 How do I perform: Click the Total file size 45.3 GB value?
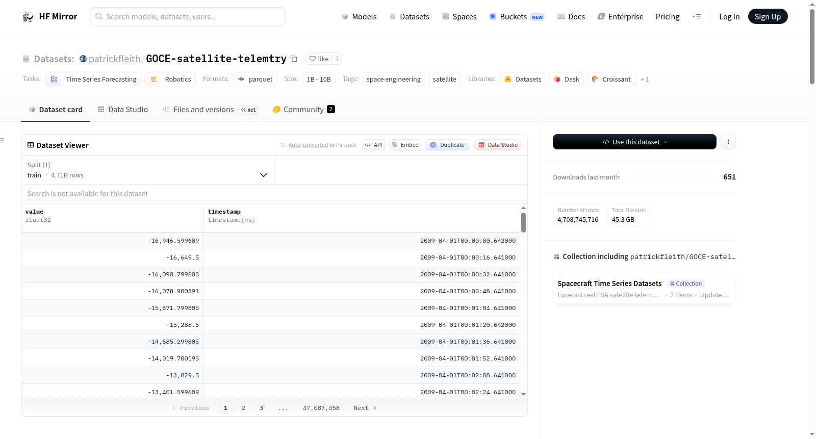pyautogui.click(x=623, y=220)
